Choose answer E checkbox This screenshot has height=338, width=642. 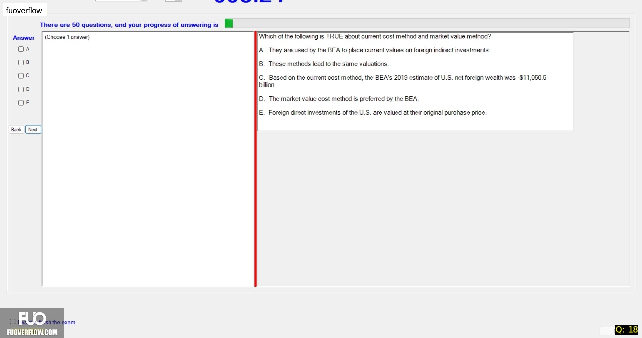(21, 103)
